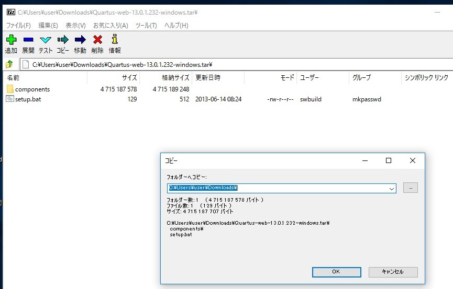Sort by 名前 column header
This screenshot has width=453, height=289.
(x=45, y=77)
